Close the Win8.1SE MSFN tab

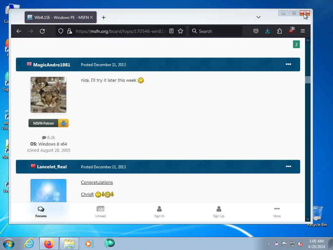[91, 18]
